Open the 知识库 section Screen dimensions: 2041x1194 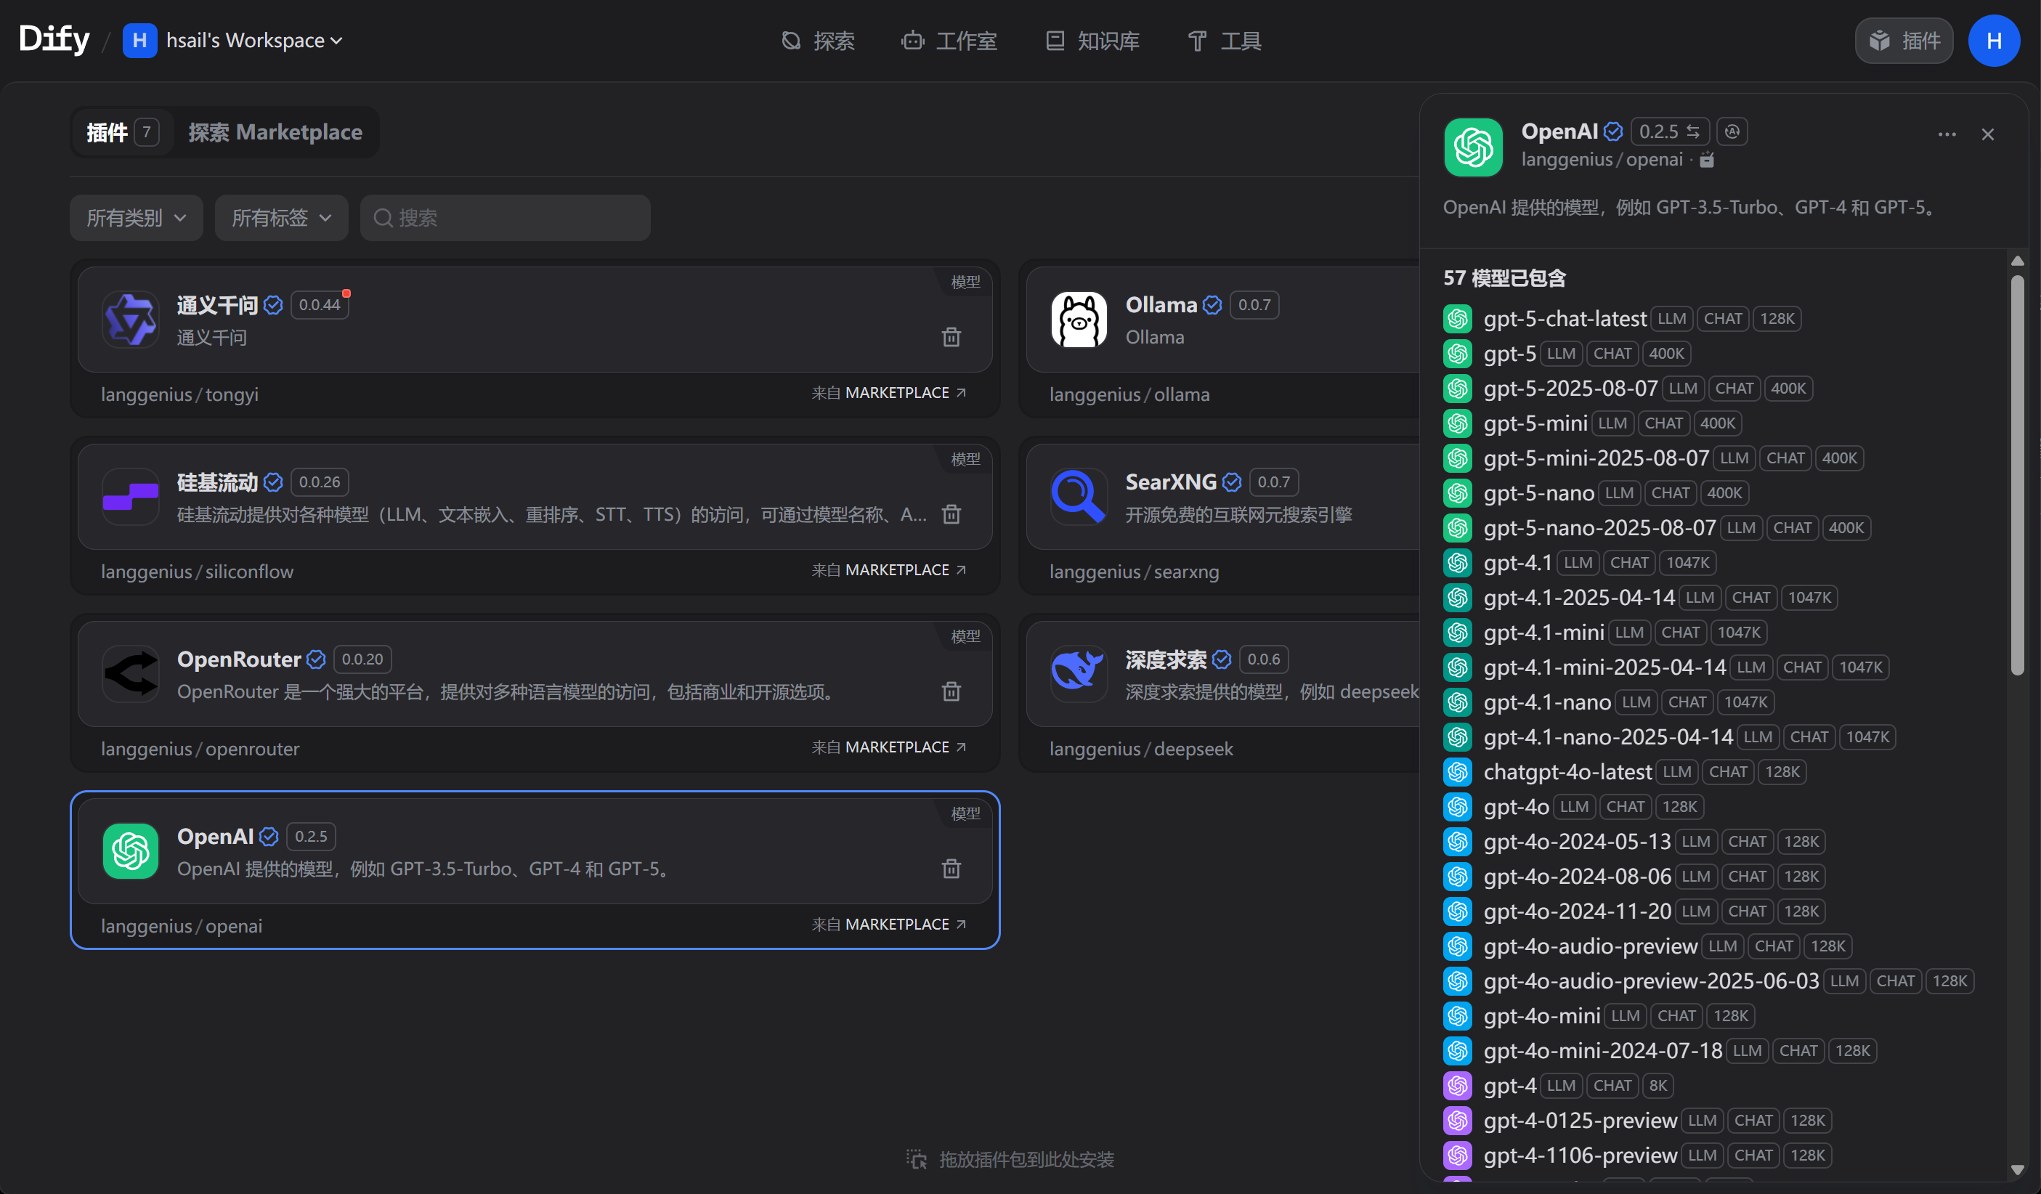1092,41
